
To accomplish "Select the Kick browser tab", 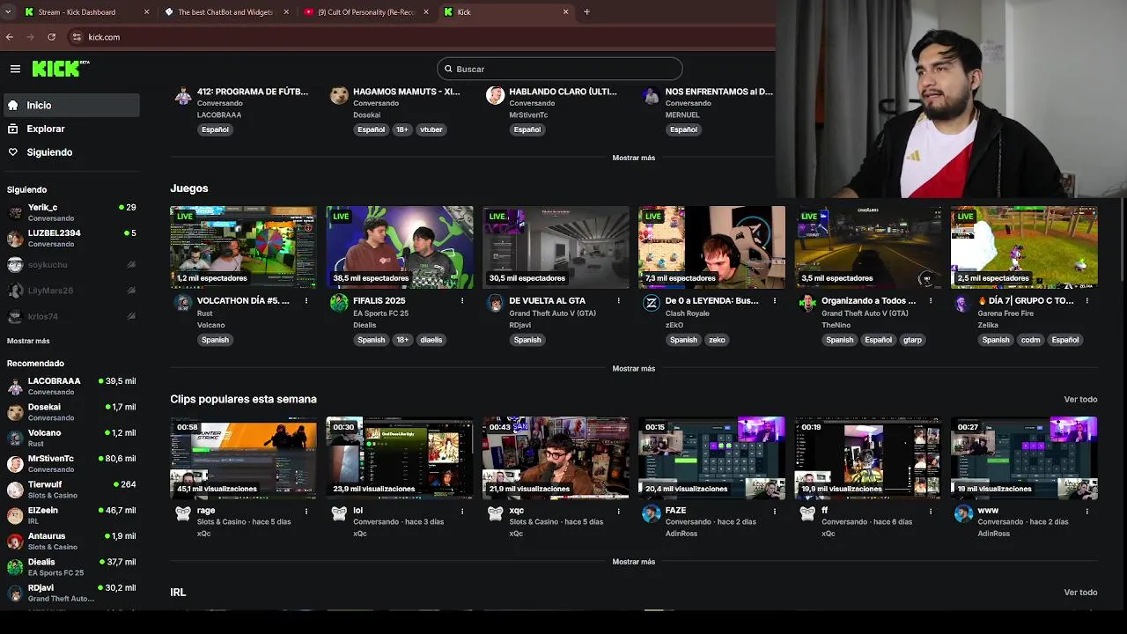I will click(506, 12).
